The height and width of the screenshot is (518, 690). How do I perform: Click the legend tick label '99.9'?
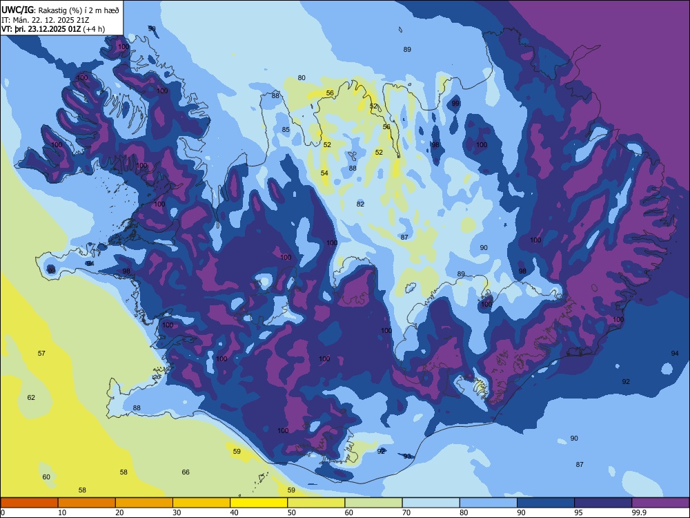pos(640,512)
